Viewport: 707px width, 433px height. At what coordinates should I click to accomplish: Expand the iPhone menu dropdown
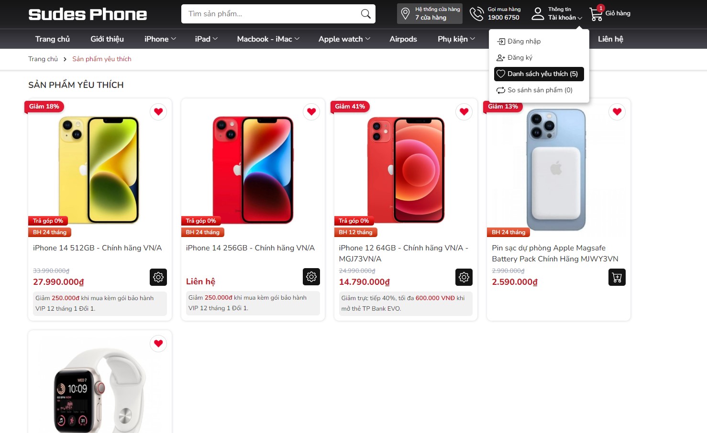160,39
